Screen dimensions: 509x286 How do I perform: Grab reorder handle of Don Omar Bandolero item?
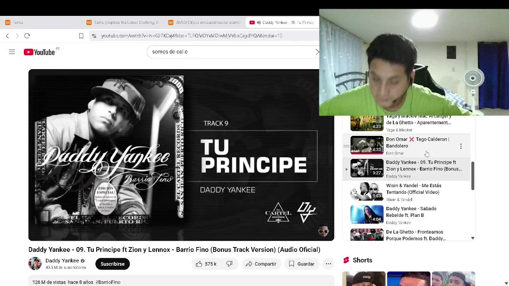click(x=346, y=146)
